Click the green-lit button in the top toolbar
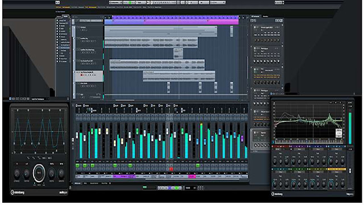This screenshot has width=364, height=205. [x=131, y=2]
